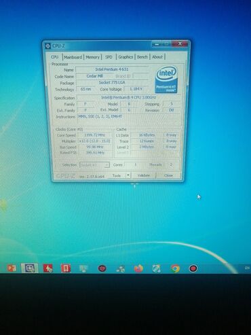Expand the Tools dropdown arrow
The height and width of the screenshot is (335, 251).
[128, 175]
